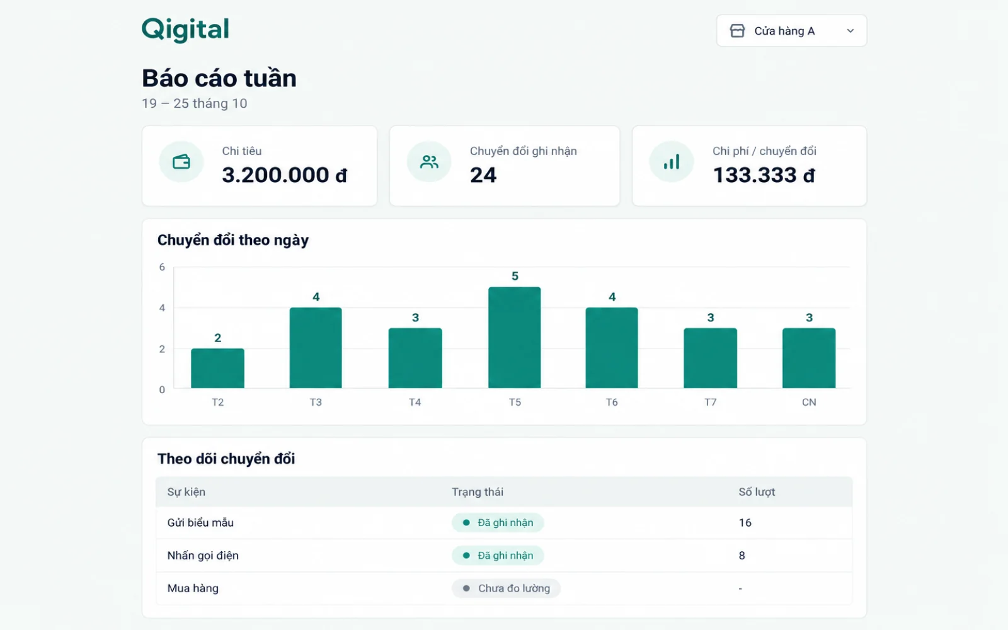This screenshot has height=630, width=1008.
Task: Click the Sự kiện column header
Action: point(186,492)
